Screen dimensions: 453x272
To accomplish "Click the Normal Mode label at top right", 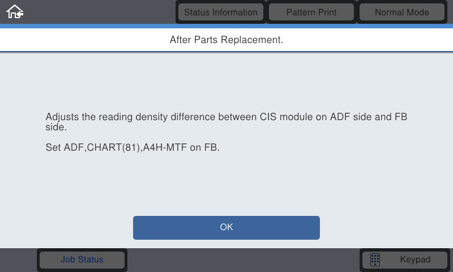I will click(x=401, y=12).
